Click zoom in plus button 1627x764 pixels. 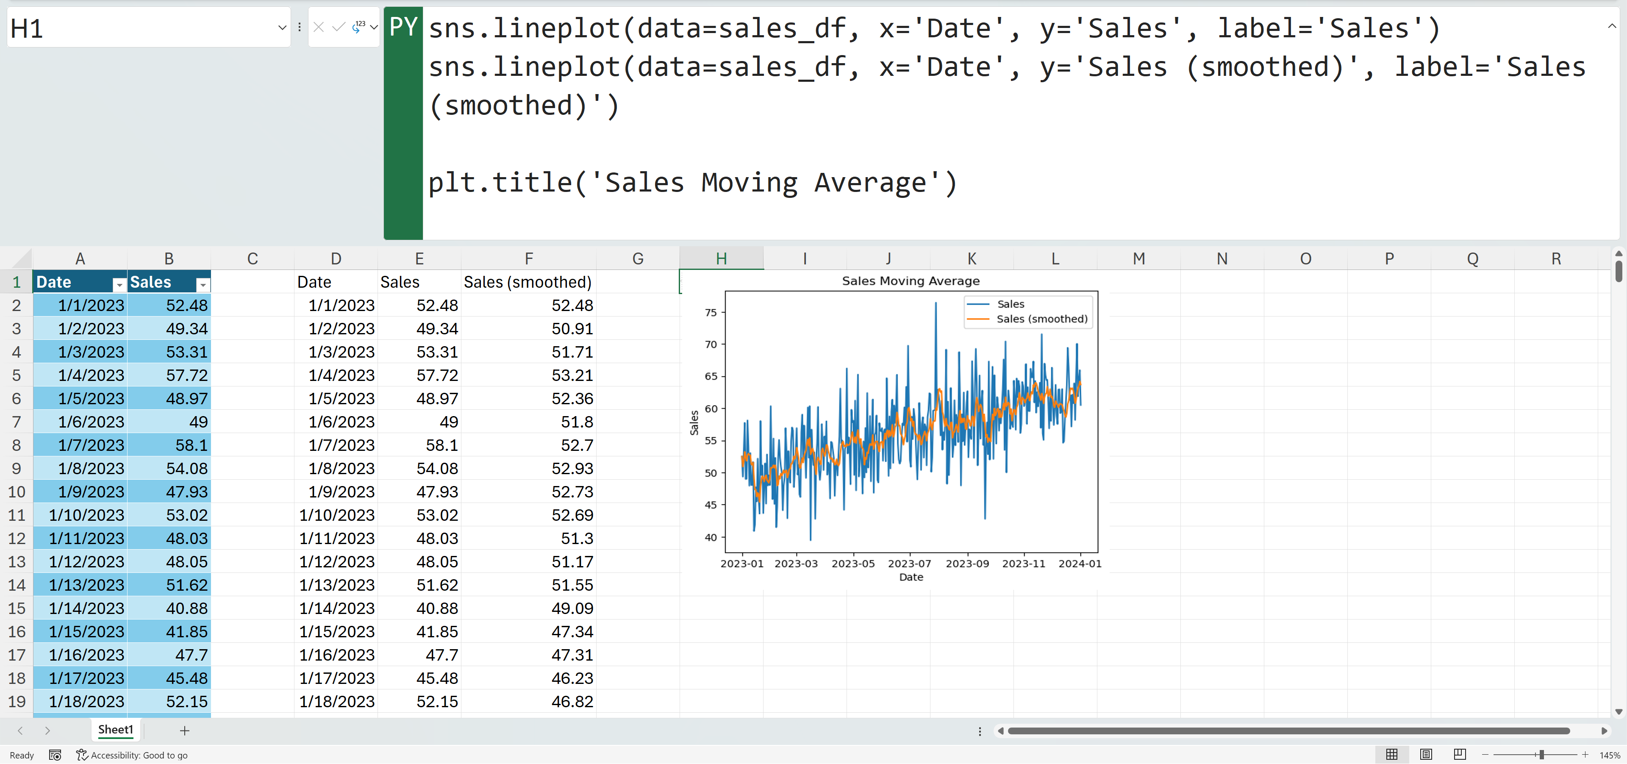[1585, 755]
